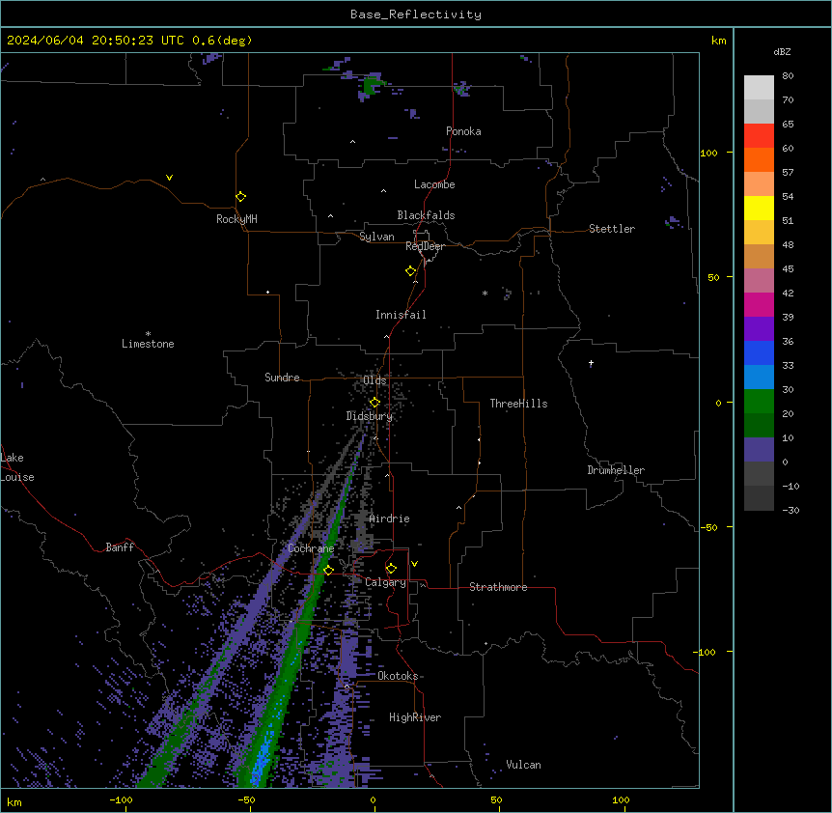Click the HighRiver label
This screenshot has width=832, height=813.
point(415,717)
